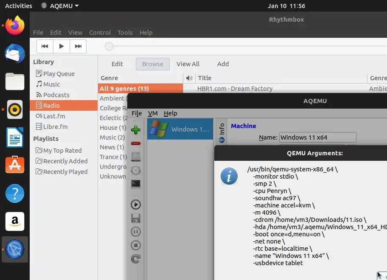Select the Music (2) genre row
This screenshot has width=387, height=280.
click(113, 137)
